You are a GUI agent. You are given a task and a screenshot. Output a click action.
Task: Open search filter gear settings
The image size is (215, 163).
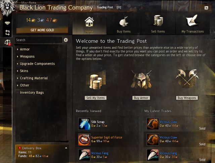pyautogui.click(x=66, y=40)
